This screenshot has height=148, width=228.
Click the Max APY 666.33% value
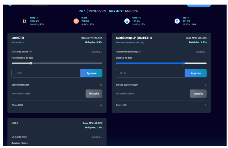pyautogui.click(x=131, y=11)
